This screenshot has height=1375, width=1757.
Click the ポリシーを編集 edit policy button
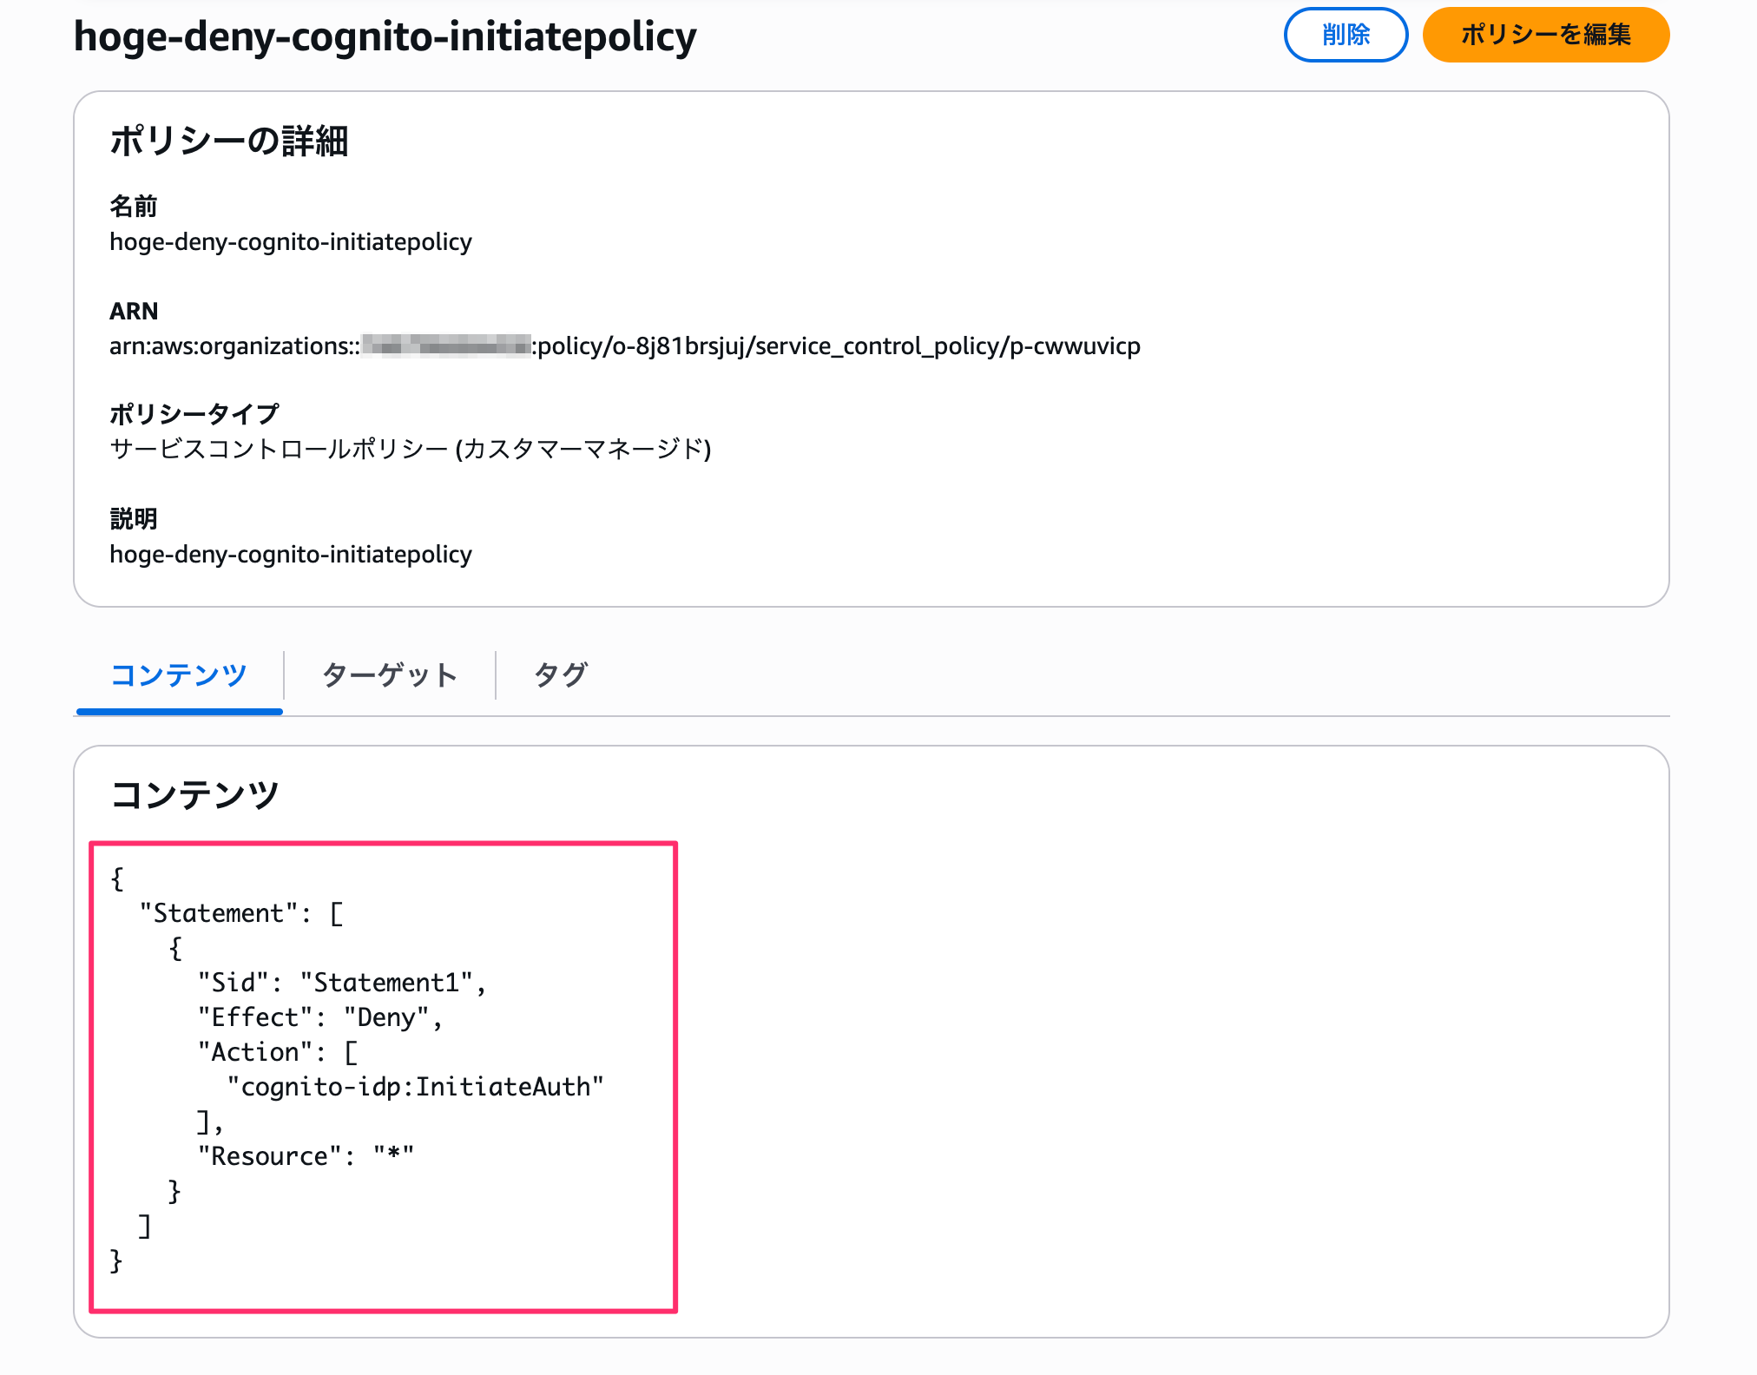tap(1545, 35)
